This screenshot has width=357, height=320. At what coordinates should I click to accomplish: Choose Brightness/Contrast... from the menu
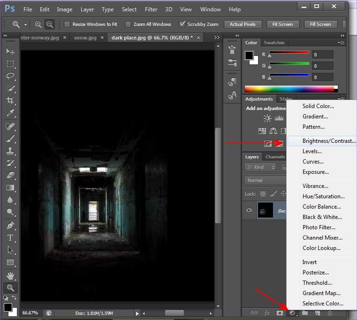tap(329, 141)
